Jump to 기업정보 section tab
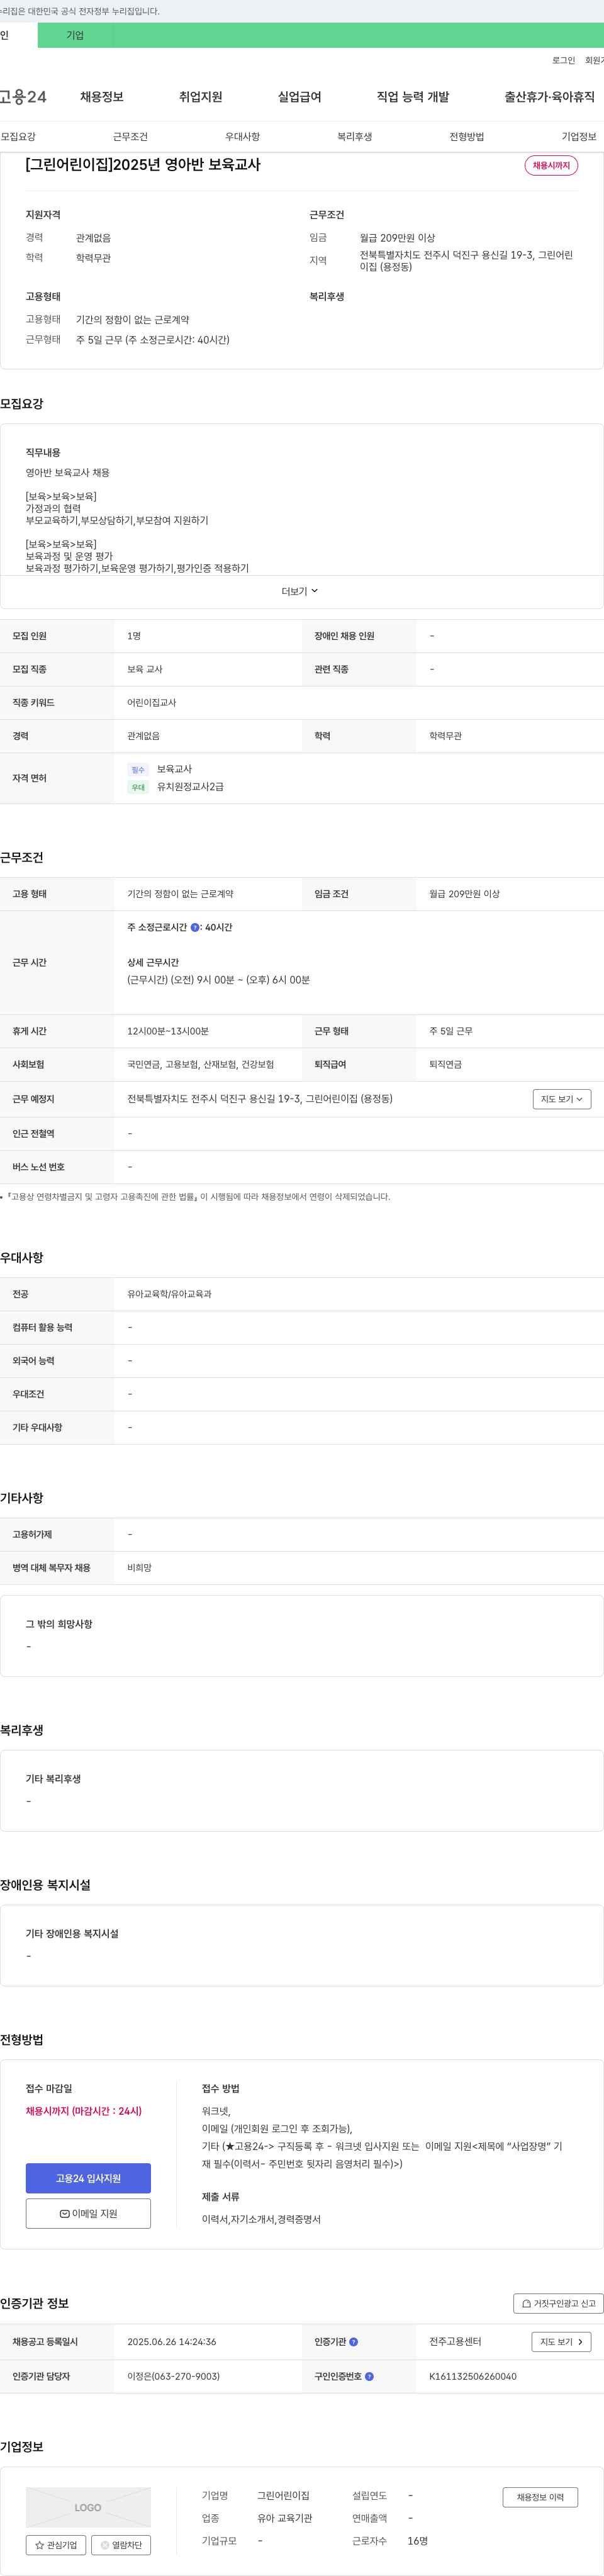Viewport: 604px width, 2576px height. 579,137
